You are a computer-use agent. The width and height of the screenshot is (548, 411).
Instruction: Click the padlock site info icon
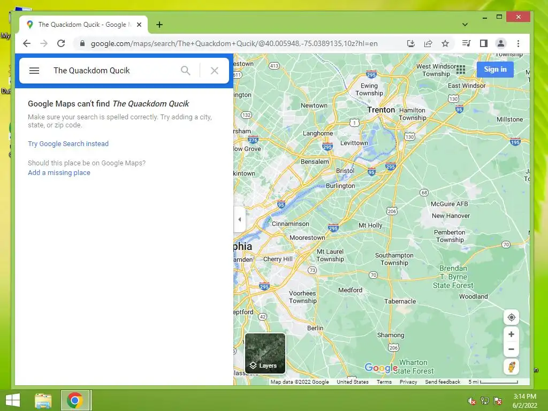82,43
